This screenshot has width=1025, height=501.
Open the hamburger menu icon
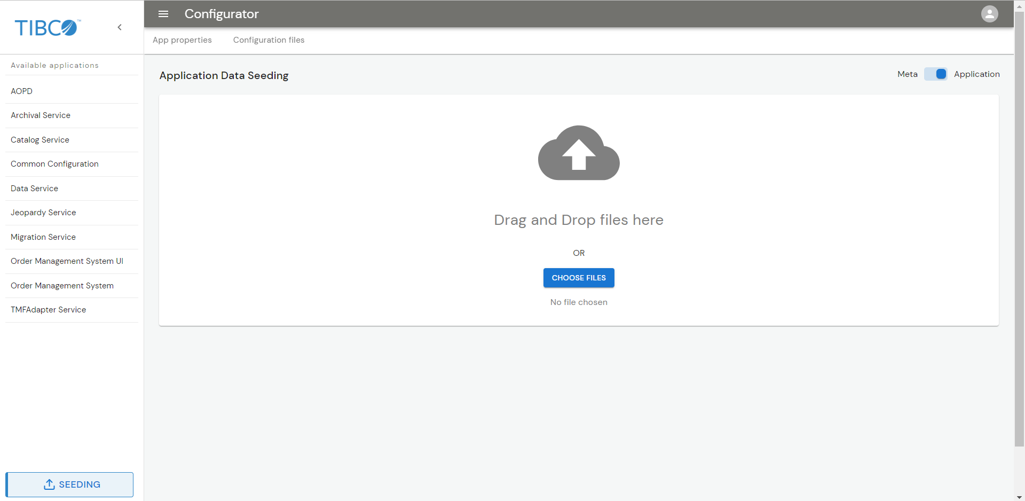163,14
